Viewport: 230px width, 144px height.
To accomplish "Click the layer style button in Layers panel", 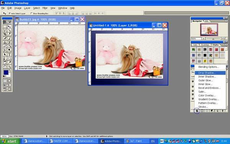I will [x=197, y=111].
